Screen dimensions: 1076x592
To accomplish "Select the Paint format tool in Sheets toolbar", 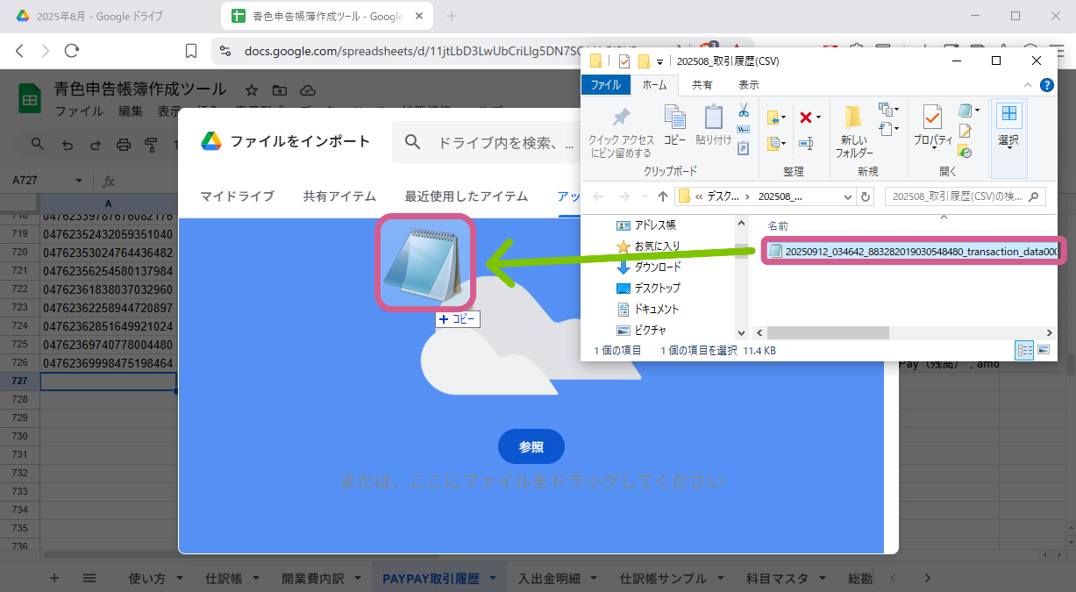I will (151, 146).
